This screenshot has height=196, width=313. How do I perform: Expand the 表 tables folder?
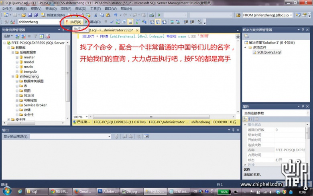coord(17,86)
